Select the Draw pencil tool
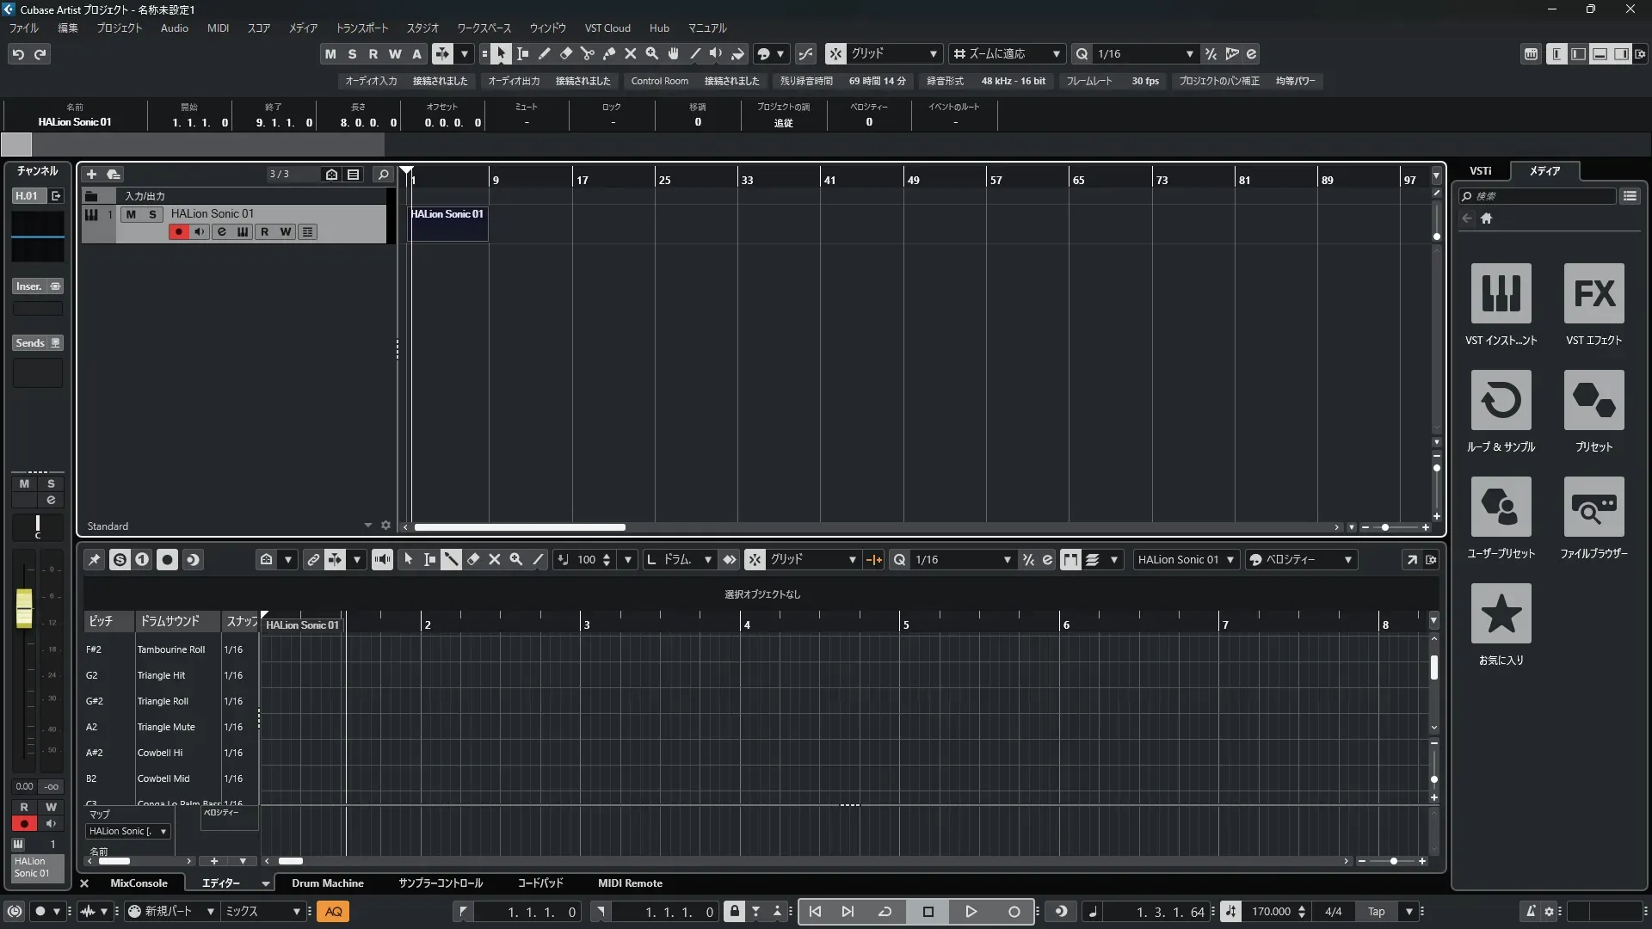 pyautogui.click(x=545, y=53)
